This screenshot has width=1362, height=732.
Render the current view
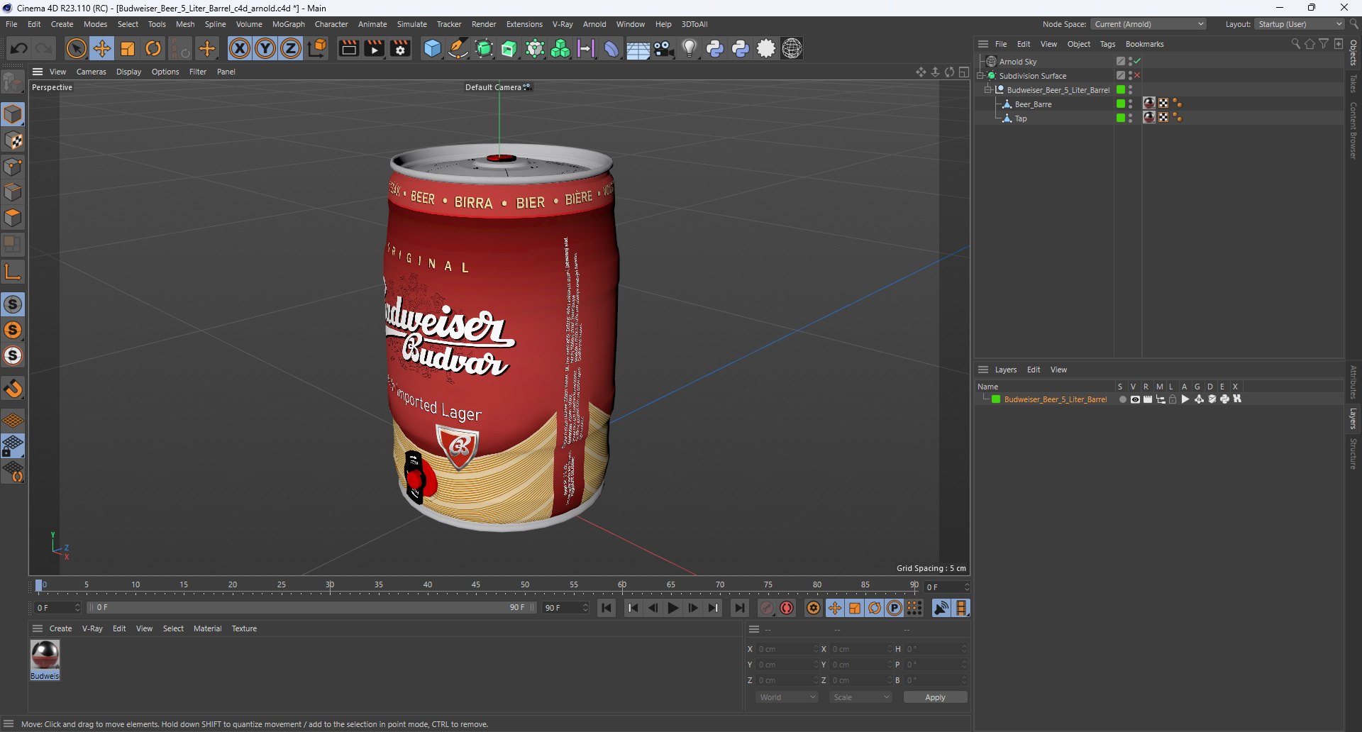(x=348, y=48)
